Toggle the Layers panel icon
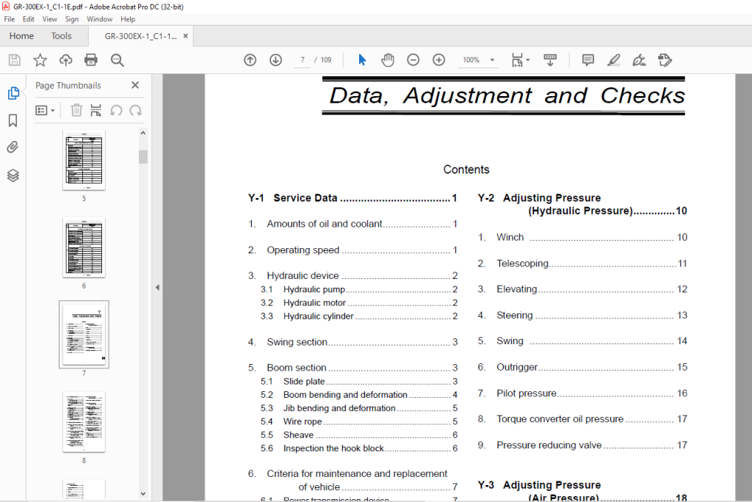Image resolution: width=752 pixels, height=502 pixels. tap(13, 175)
